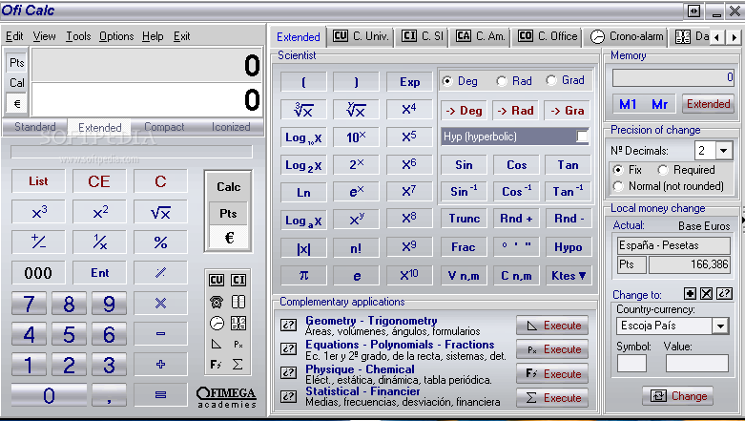Click the Memory value display field
Image resolution: width=745 pixels, height=421 pixels.
[673, 77]
